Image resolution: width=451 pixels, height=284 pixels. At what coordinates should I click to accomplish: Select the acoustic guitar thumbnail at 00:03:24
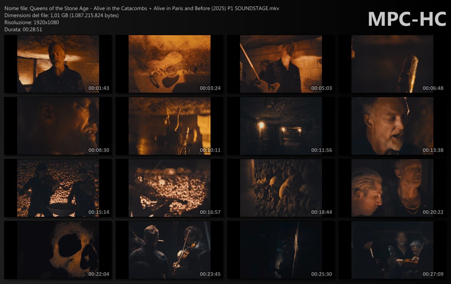169,64
